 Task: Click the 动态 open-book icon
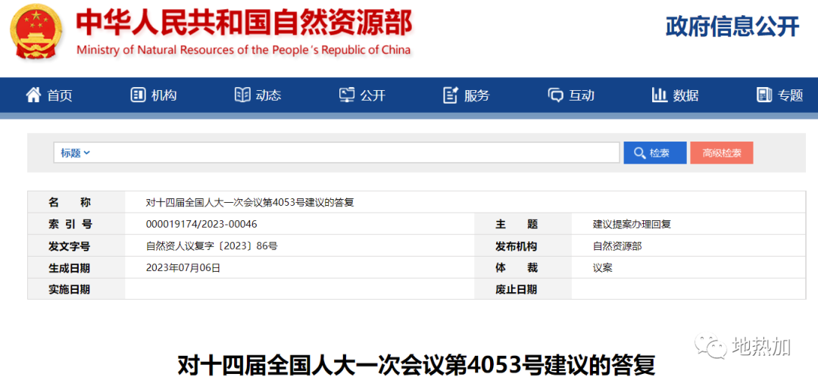click(x=242, y=95)
